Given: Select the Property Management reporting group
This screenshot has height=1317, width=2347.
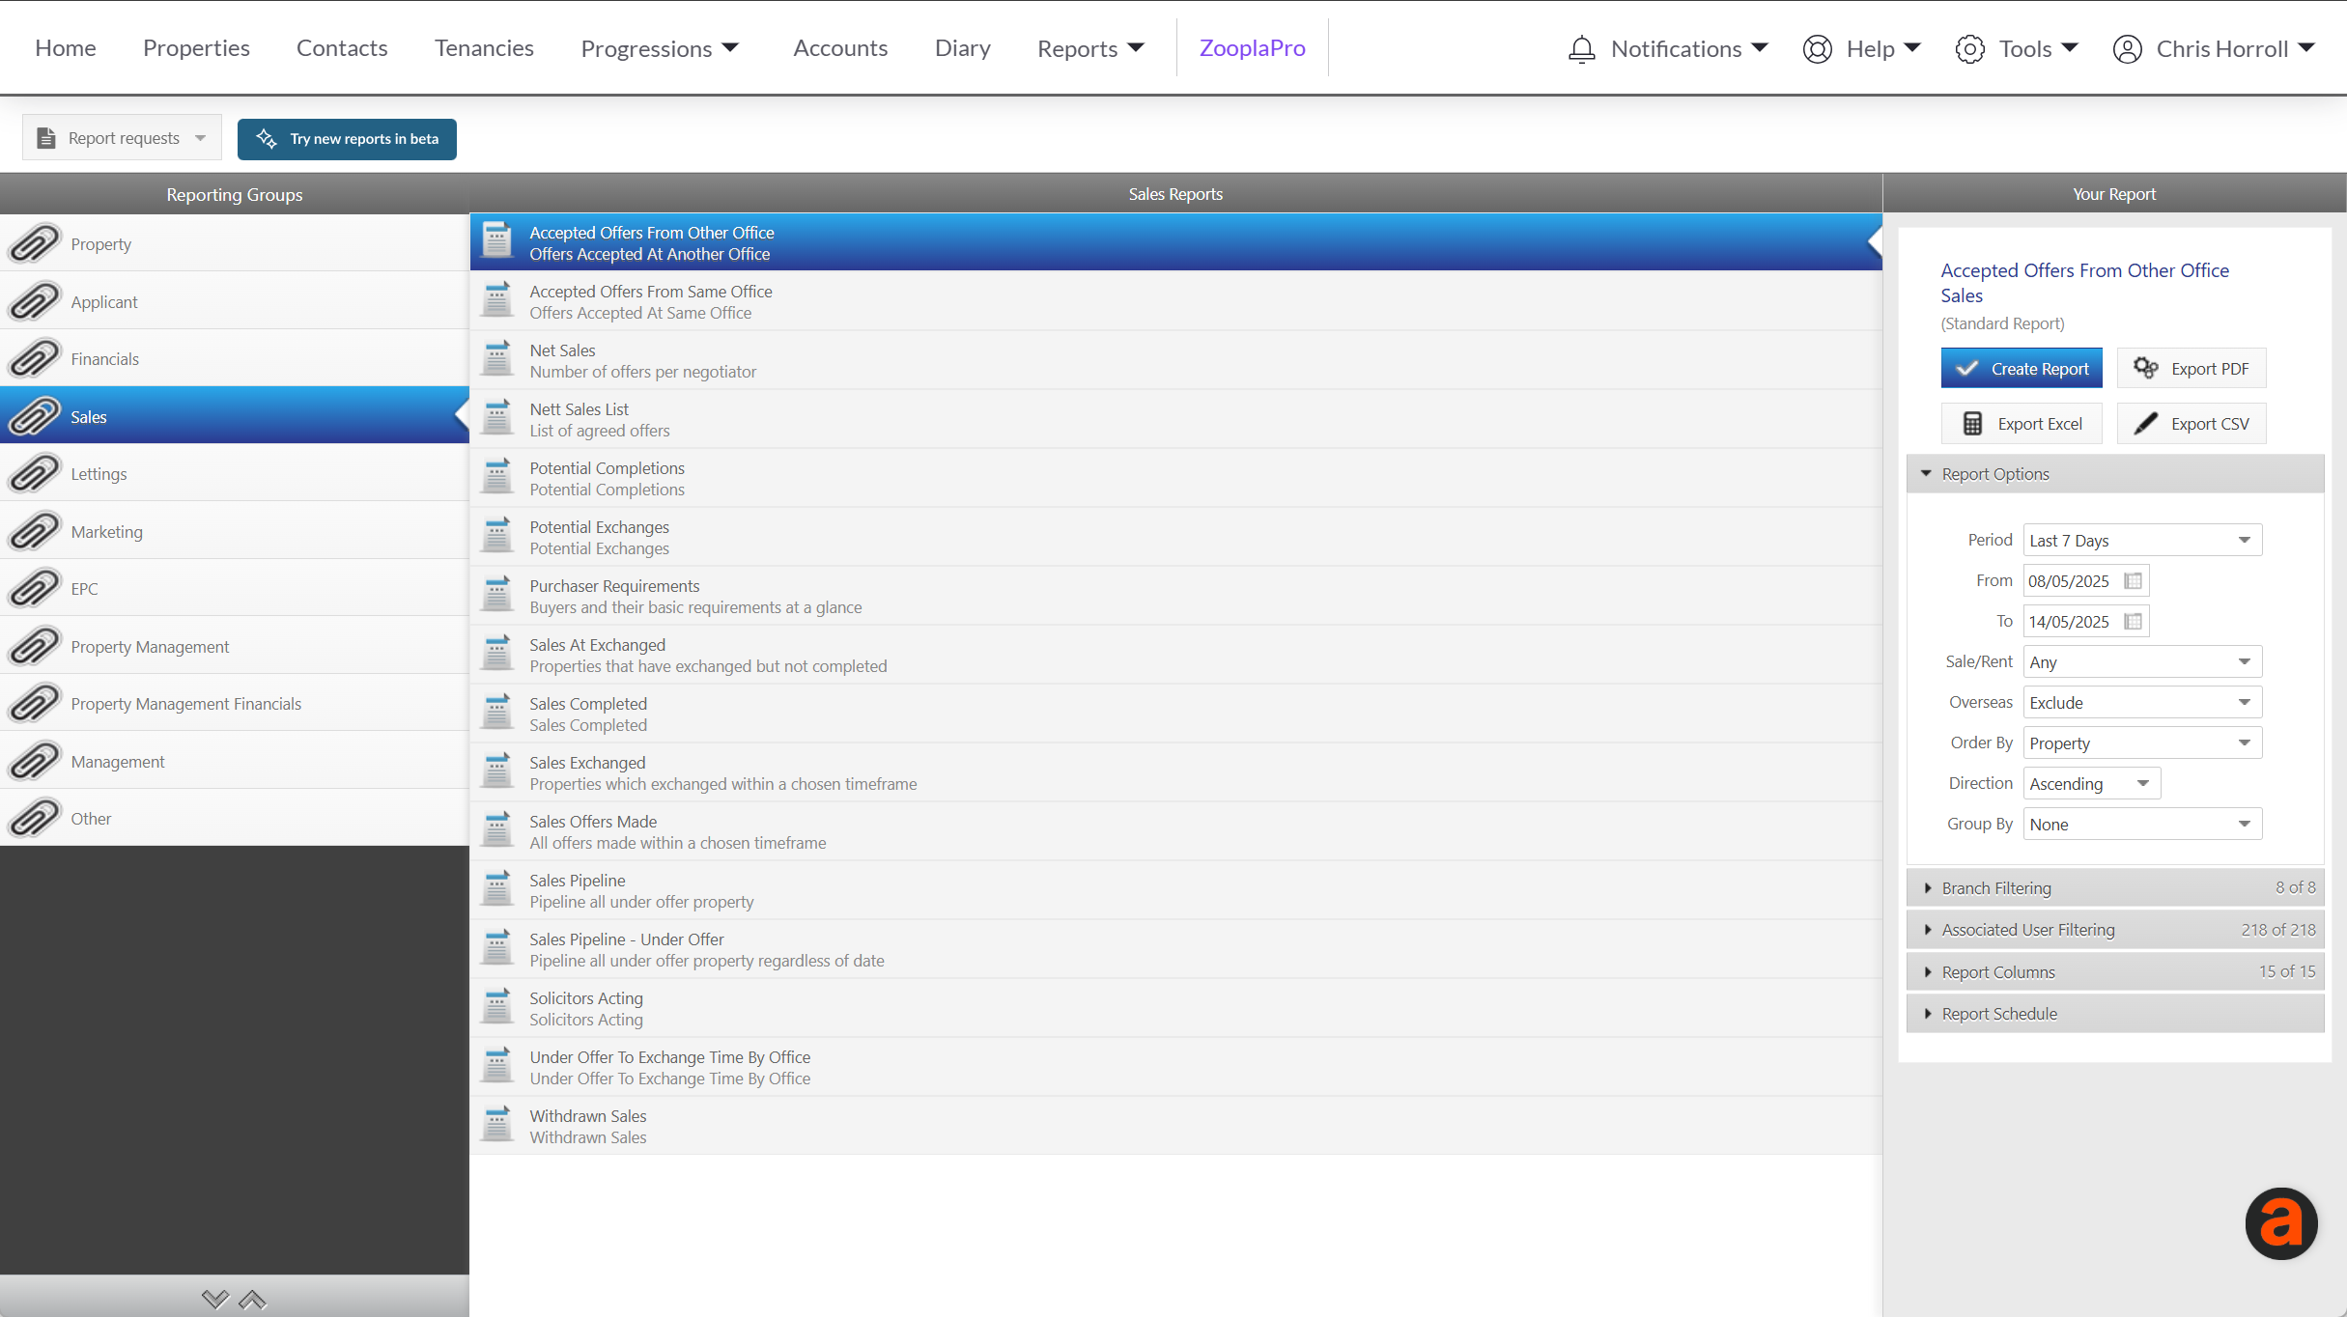Looking at the screenshot, I should 235,646.
